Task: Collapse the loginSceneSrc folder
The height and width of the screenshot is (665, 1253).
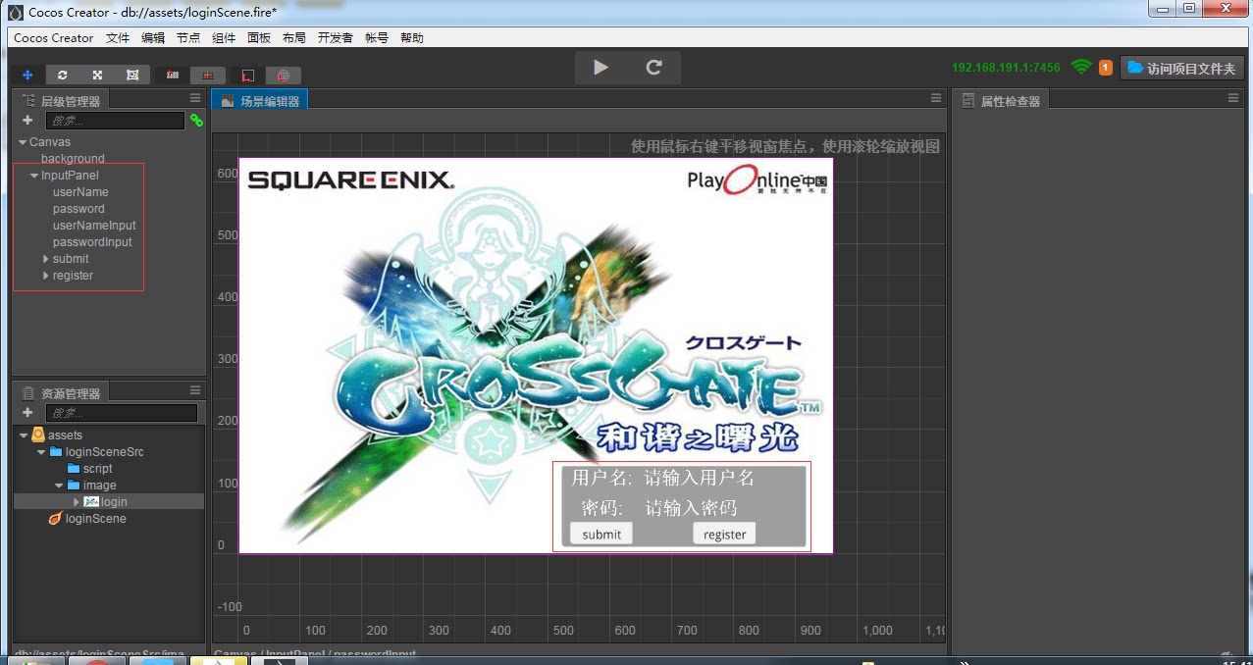Action: (x=41, y=452)
